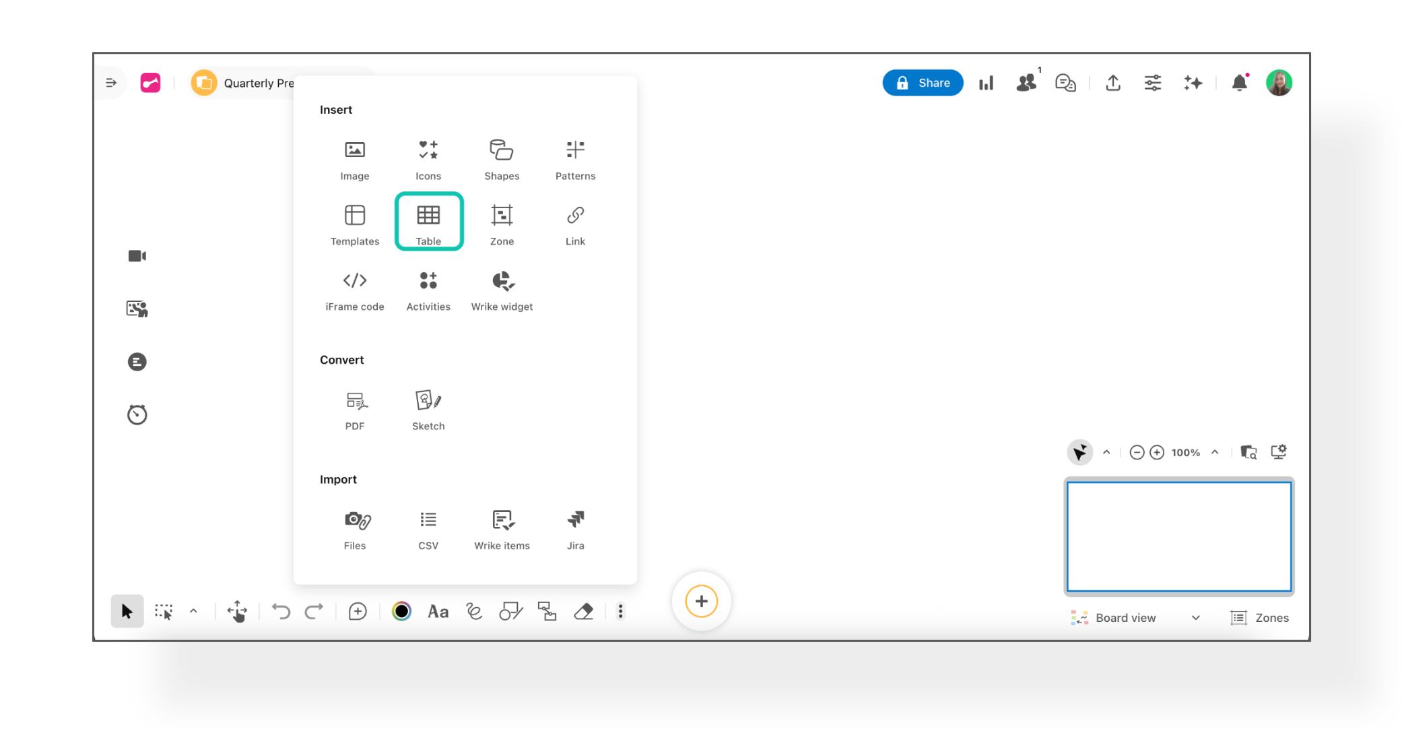Convert a Sketch
Viewport: 1402px width, 729px height.
click(428, 409)
